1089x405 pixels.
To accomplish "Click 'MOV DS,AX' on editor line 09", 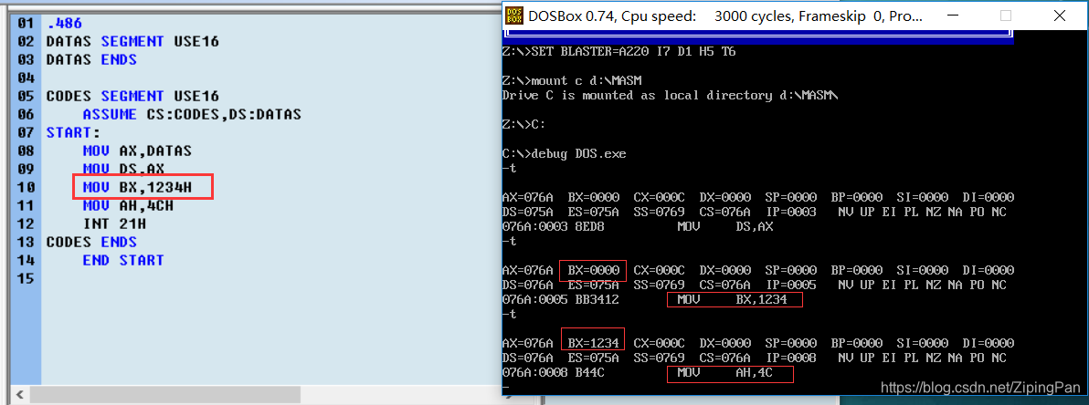I will (123, 168).
